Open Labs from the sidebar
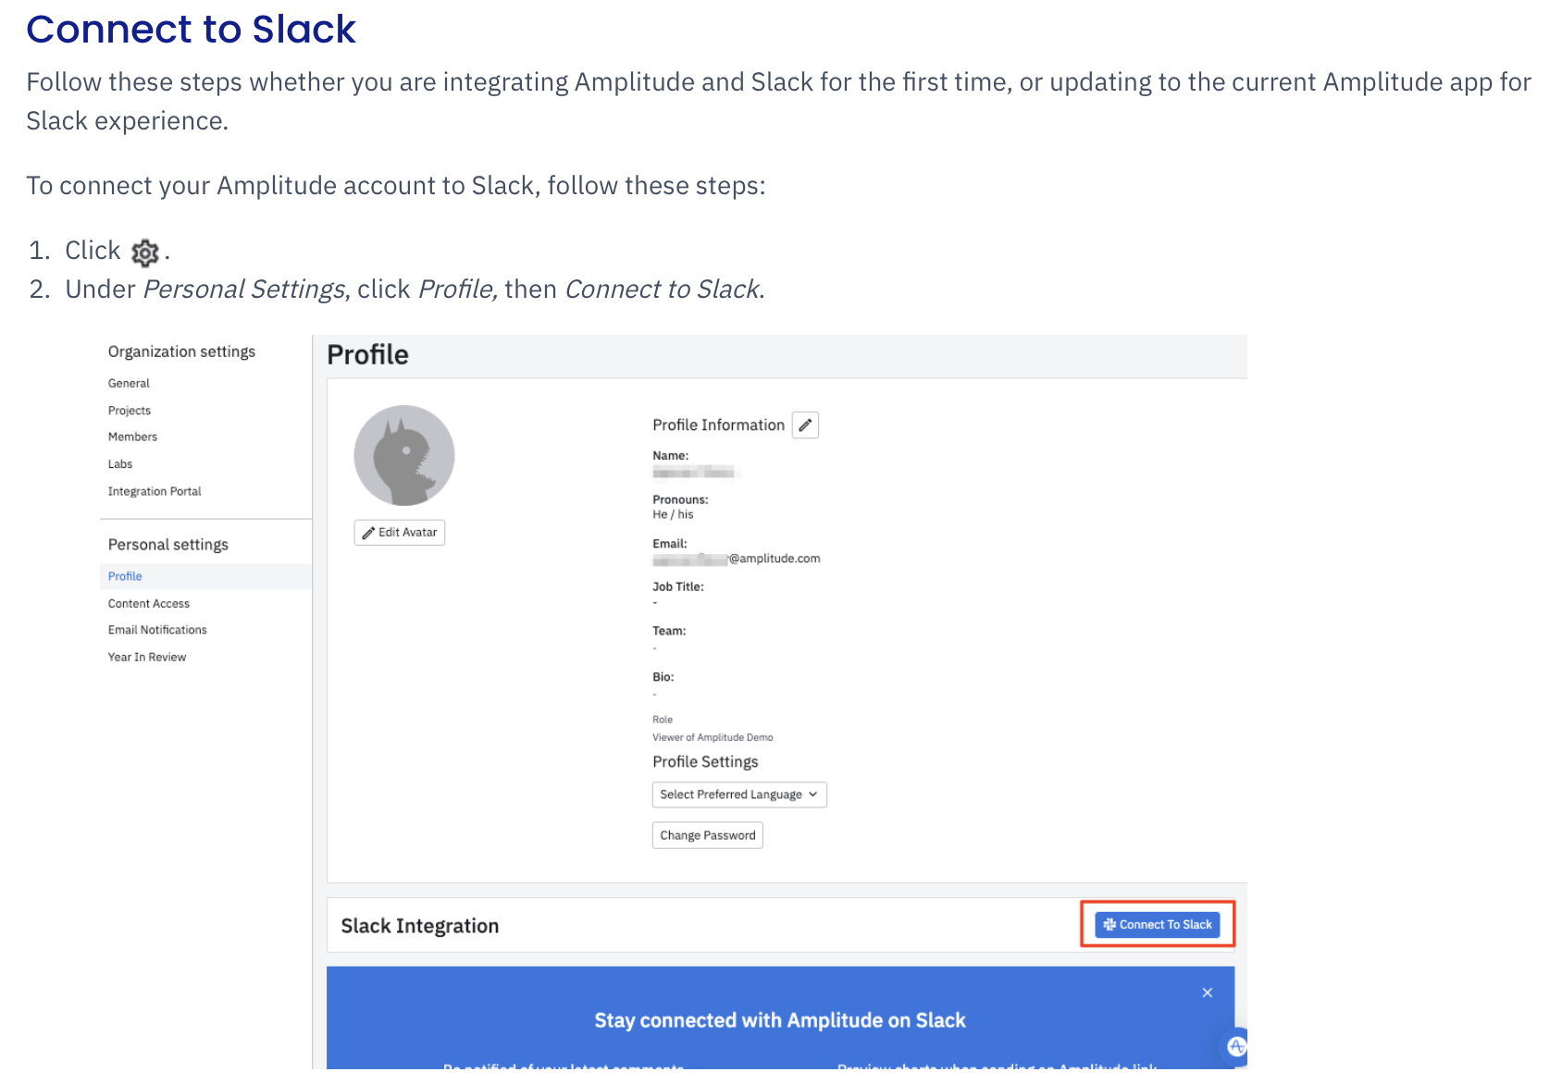This screenshot has width=1562, height=1084. pyautogui.click(x=120, y=464)
